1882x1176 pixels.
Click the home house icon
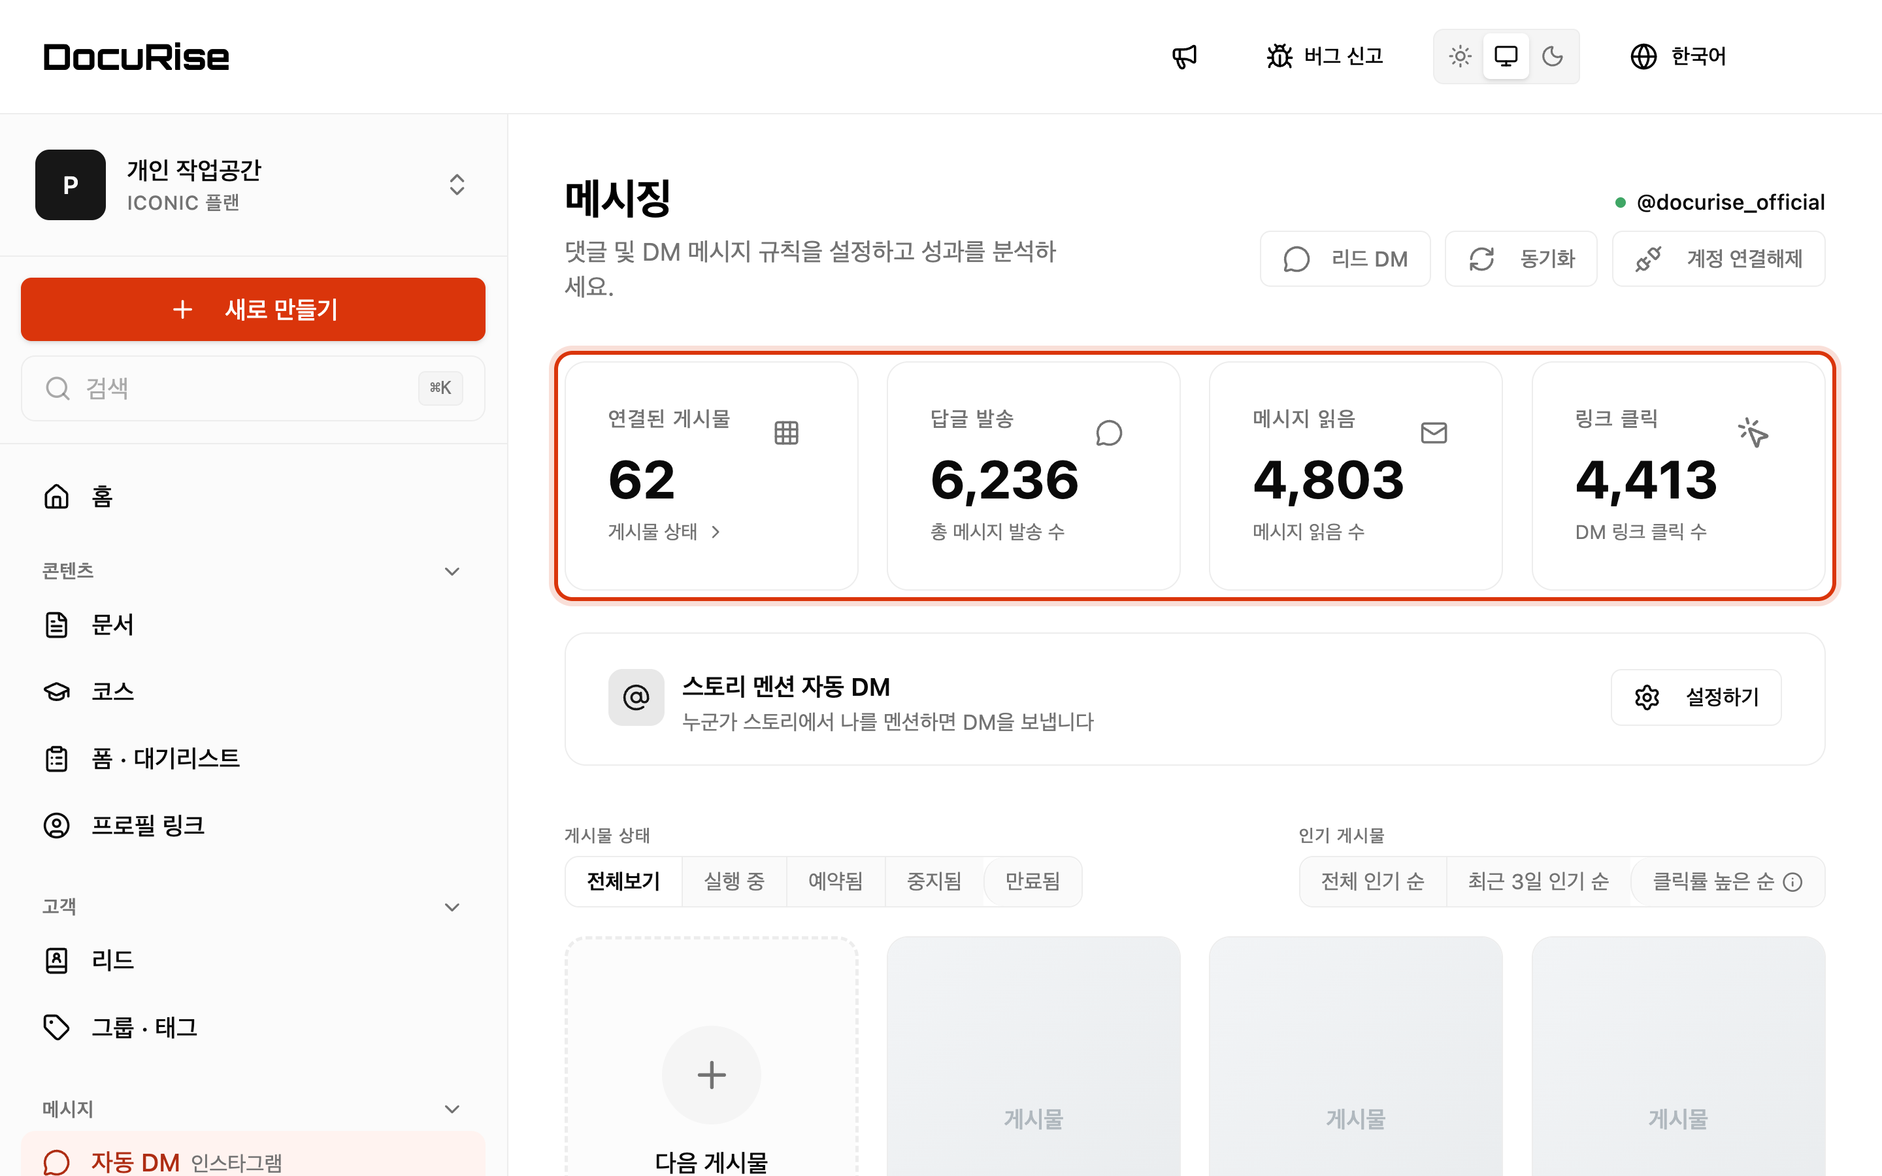pyautogui.click(x=56, y=497)
